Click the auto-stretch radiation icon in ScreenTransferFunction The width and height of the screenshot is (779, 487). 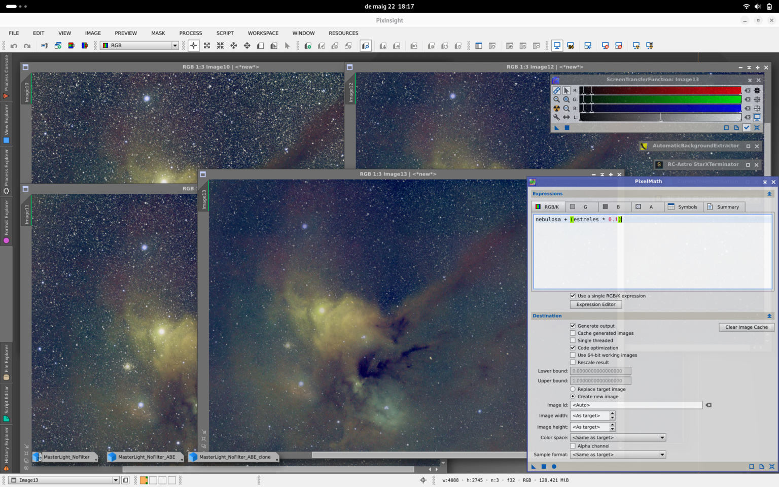click(556, 108)
